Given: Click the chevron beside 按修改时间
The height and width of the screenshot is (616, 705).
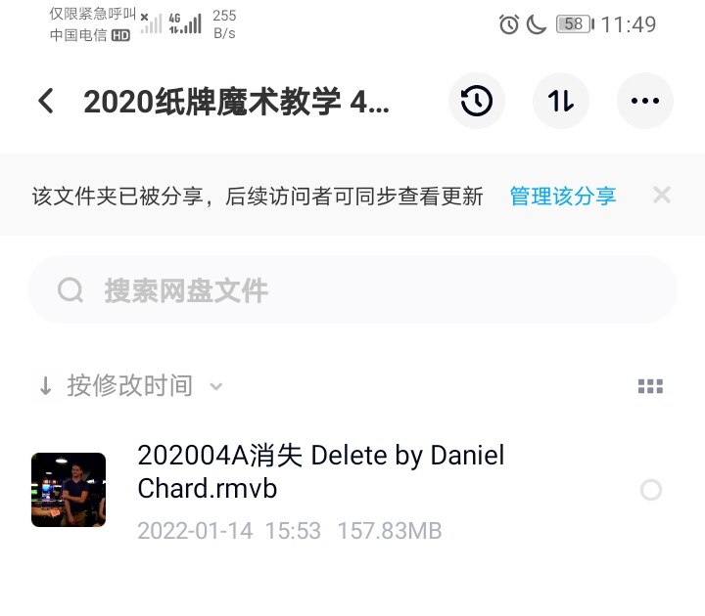Looking at the screenshot, I should tap(215, 386).
